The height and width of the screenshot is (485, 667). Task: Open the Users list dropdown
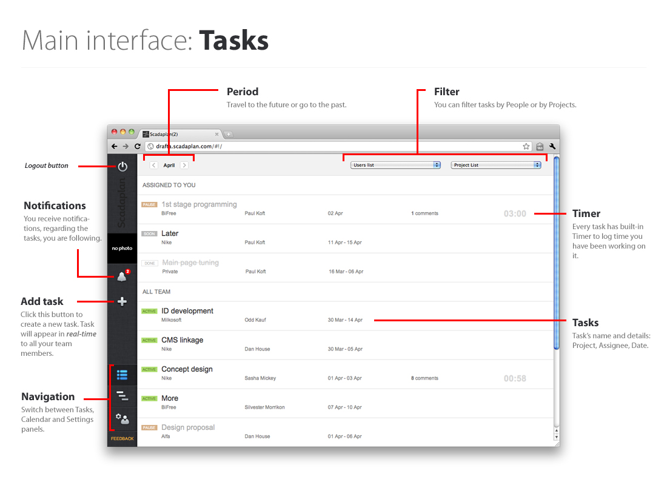tap(395, 164)
